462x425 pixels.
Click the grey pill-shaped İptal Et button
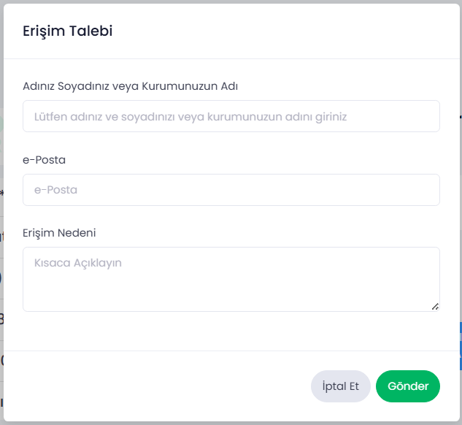341,386
